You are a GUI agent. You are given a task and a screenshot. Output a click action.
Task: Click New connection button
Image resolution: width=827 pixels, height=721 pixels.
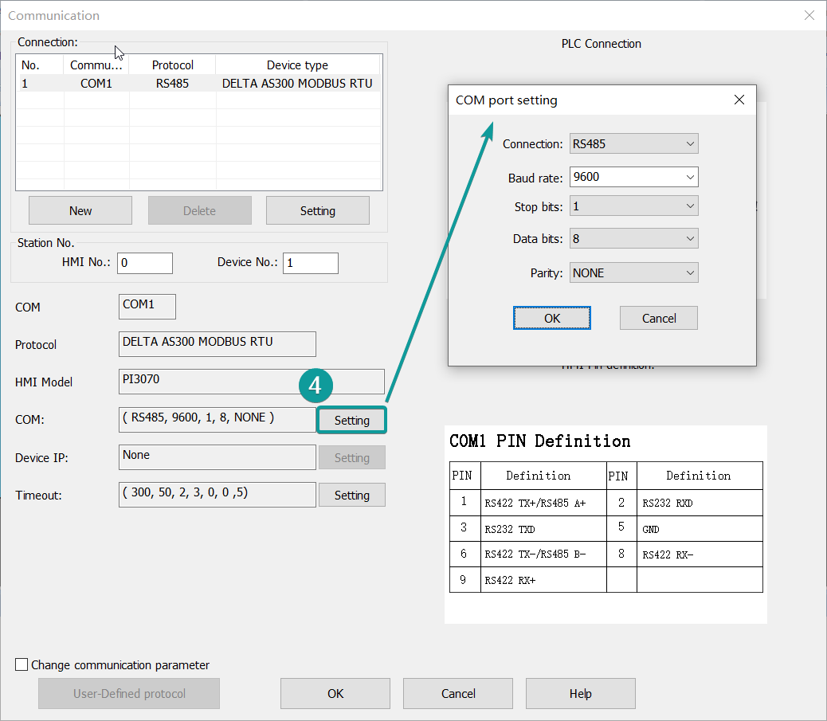pyautogui.click(x=80, y=211)
